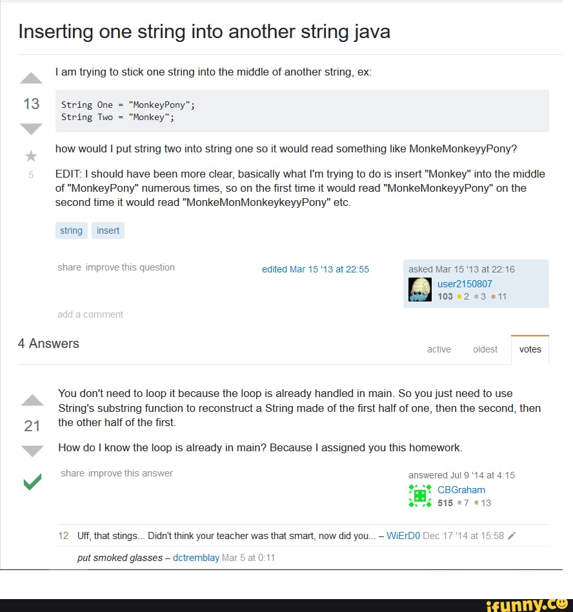
Task: Switch to the "active" answers tab
Action: click(439, 349)
